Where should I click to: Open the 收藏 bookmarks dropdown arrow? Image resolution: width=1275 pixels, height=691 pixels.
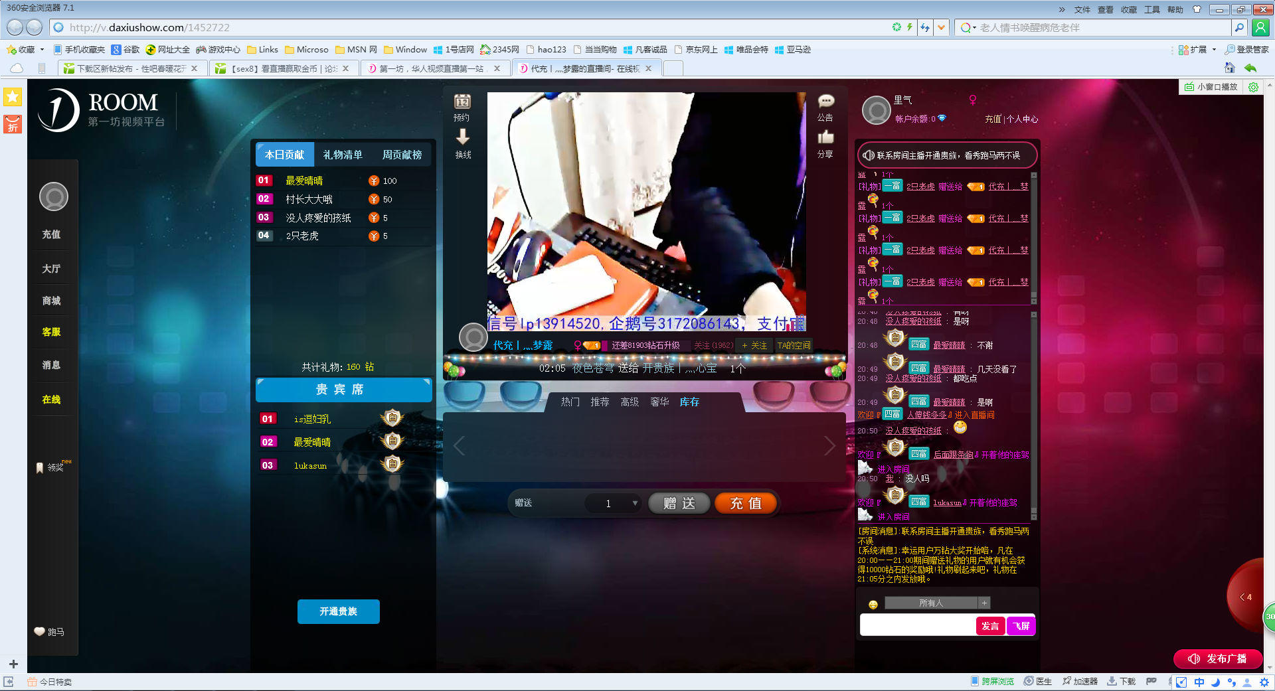pos(42,50)
